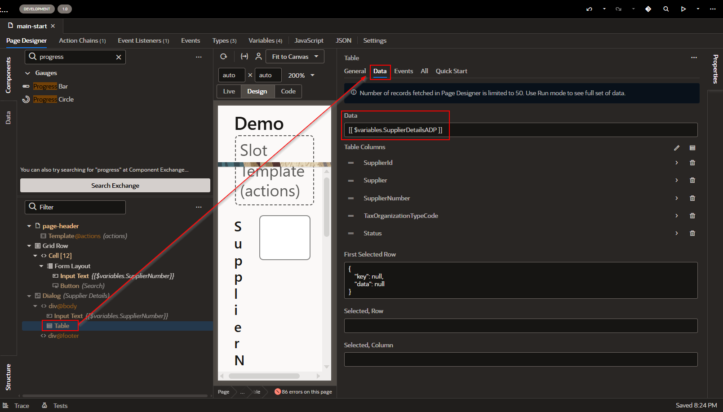The image size is (723, 412).
Task: Click the table columns grid icon
Action: click(x=692, y=148)
